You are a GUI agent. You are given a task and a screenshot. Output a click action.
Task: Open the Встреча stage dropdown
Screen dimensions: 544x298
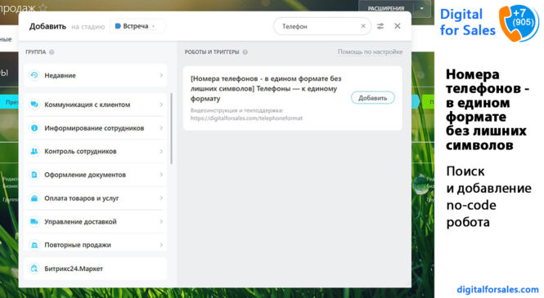(x=137, y=26)
